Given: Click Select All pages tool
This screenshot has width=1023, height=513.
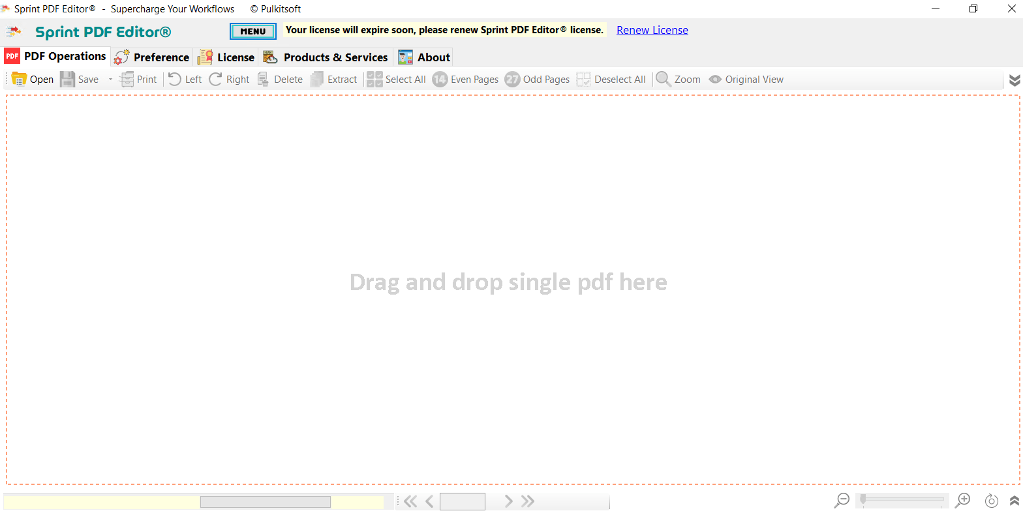Looking at the screenshot, I should click(396, 79).
